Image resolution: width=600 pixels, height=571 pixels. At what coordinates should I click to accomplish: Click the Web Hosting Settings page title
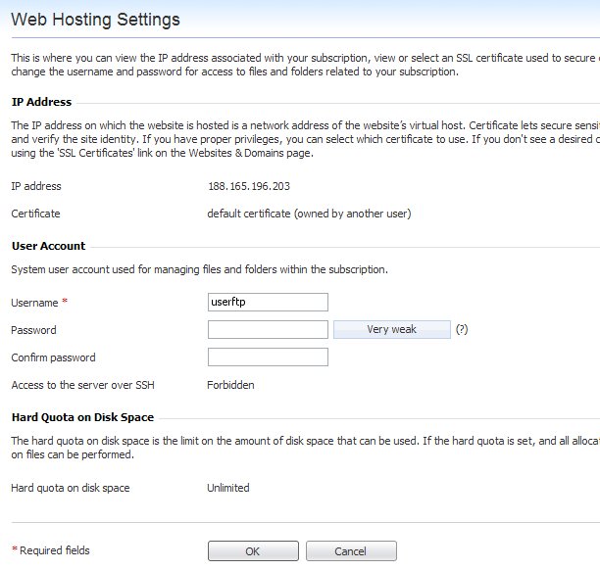click(x=95, y=20)
